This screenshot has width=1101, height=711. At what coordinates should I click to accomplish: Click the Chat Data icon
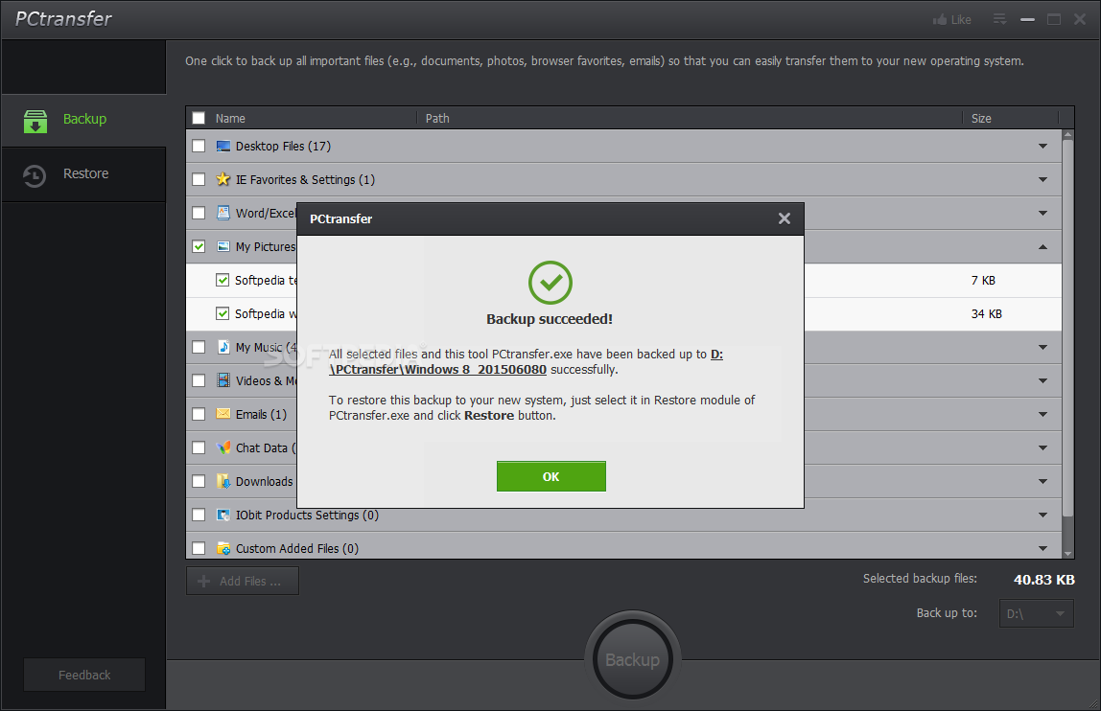point(223,447)
